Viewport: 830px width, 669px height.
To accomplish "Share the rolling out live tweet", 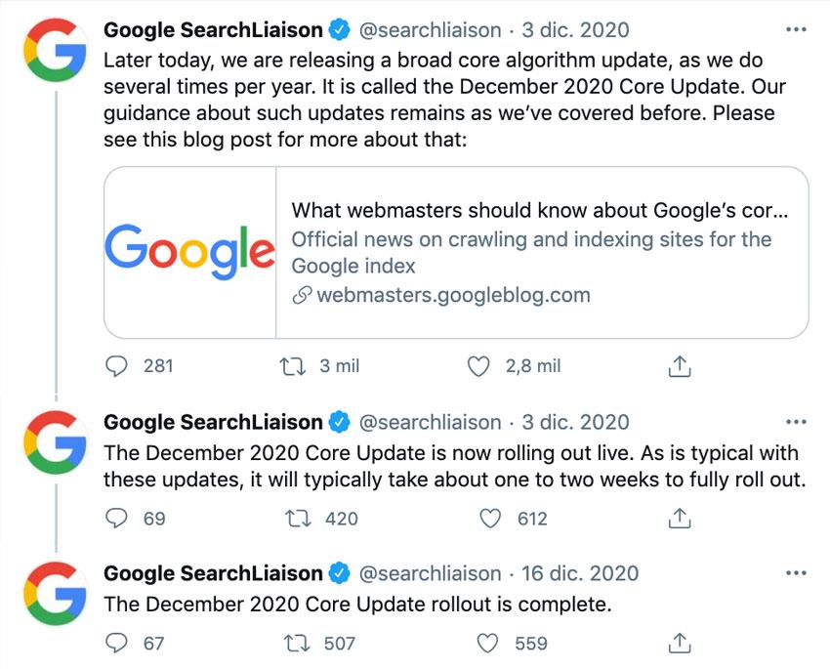I will (x=680, y=519).
